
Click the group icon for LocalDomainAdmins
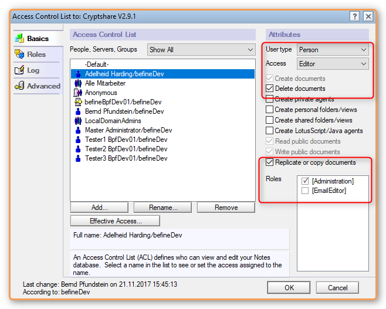click(x=78, y=121)
